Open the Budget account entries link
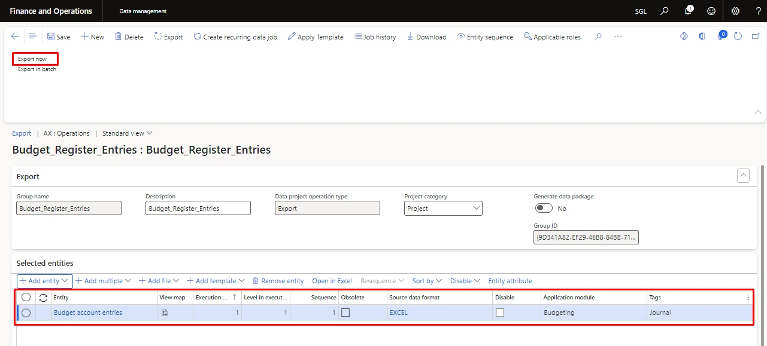The width and height of the screenshot is (767, 346). [88, 313]
